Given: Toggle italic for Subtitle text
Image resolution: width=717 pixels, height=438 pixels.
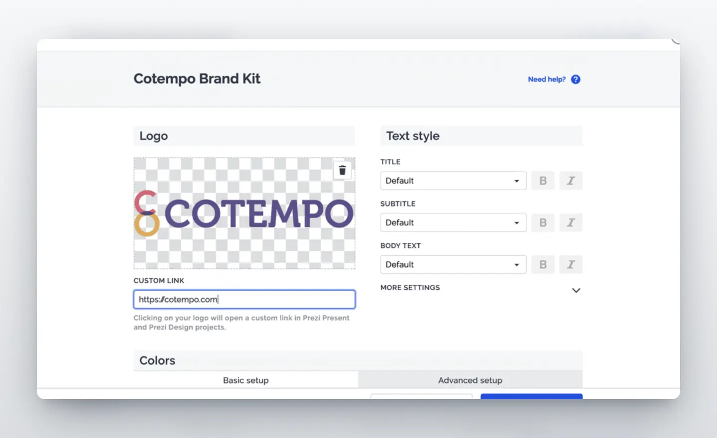Looking at the screenshot, I should click(571, 222).
